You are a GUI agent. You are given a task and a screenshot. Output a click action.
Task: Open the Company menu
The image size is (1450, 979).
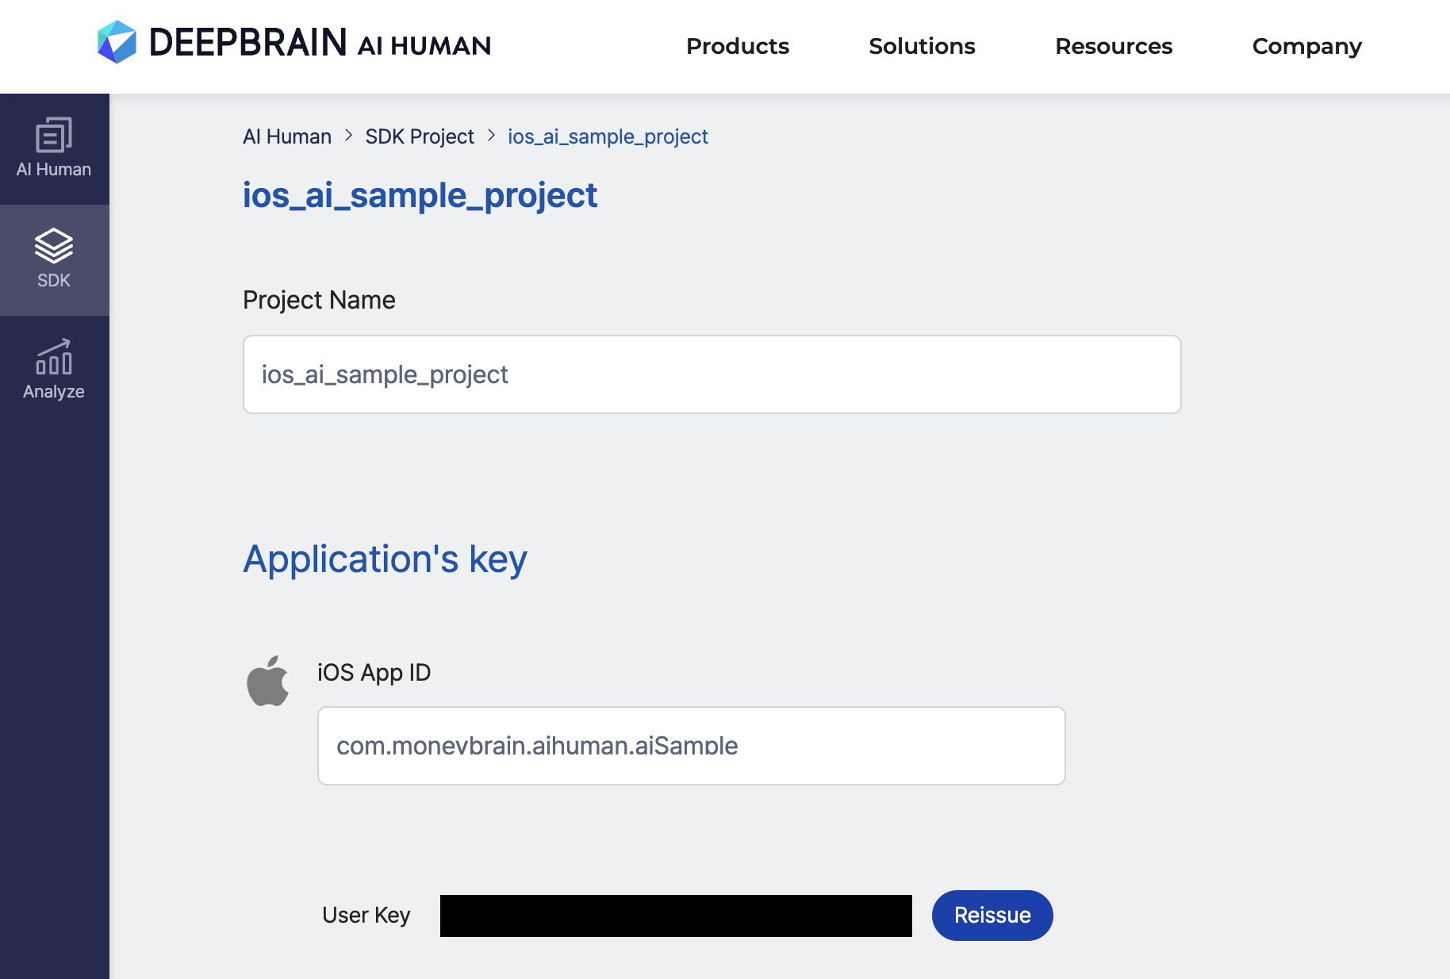click(1307, 46)
